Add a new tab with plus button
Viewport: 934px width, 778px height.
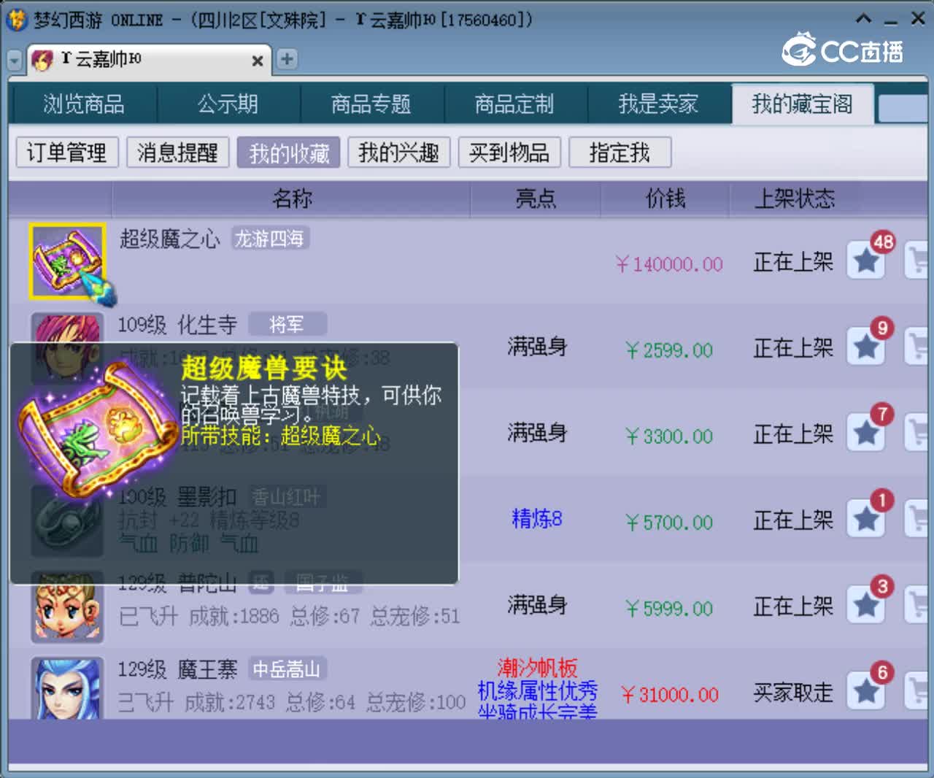pyautogui.click(x=287, y=59)
